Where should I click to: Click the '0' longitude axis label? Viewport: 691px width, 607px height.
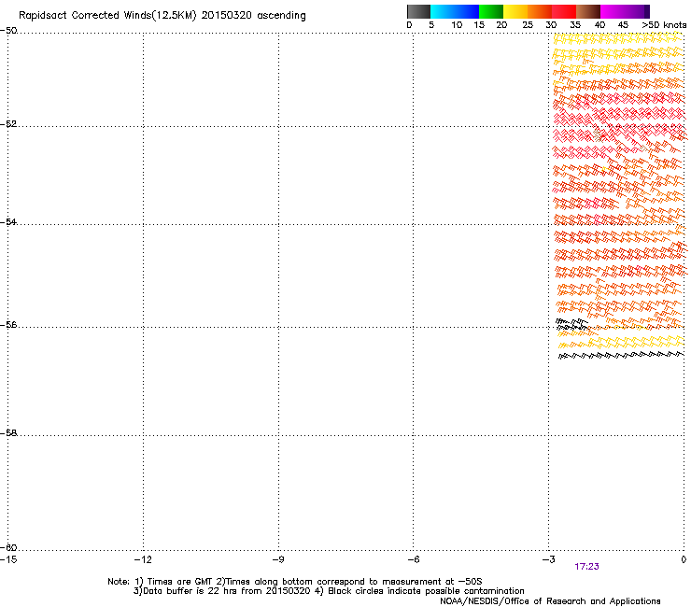[x=684, y=559]
